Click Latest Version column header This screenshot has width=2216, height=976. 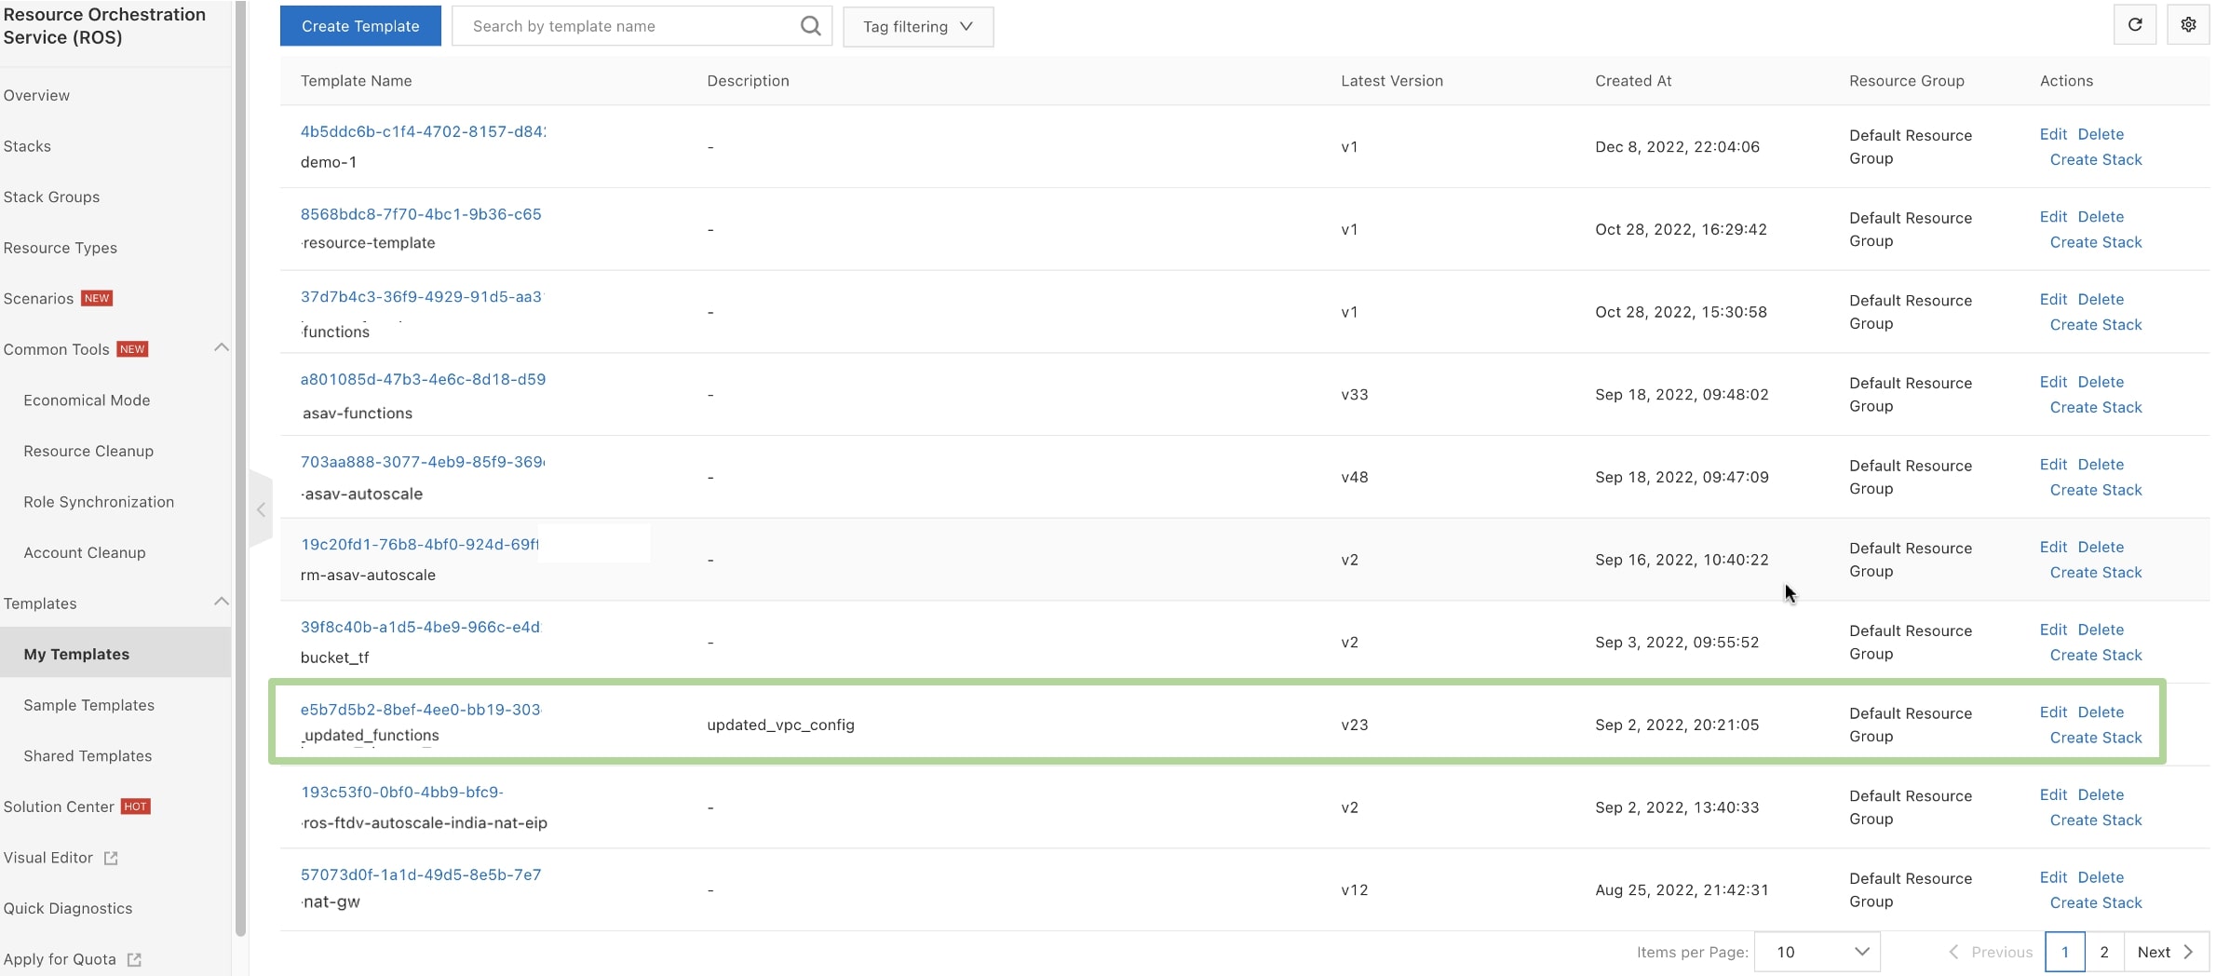(1392, 81)
